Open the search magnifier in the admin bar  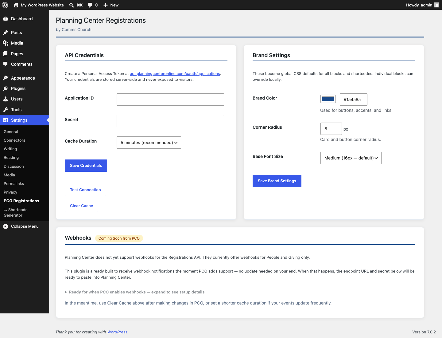tap(72, 5)
